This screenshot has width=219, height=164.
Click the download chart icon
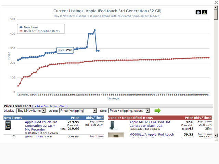pyautogui.click(x=205, y=12)
